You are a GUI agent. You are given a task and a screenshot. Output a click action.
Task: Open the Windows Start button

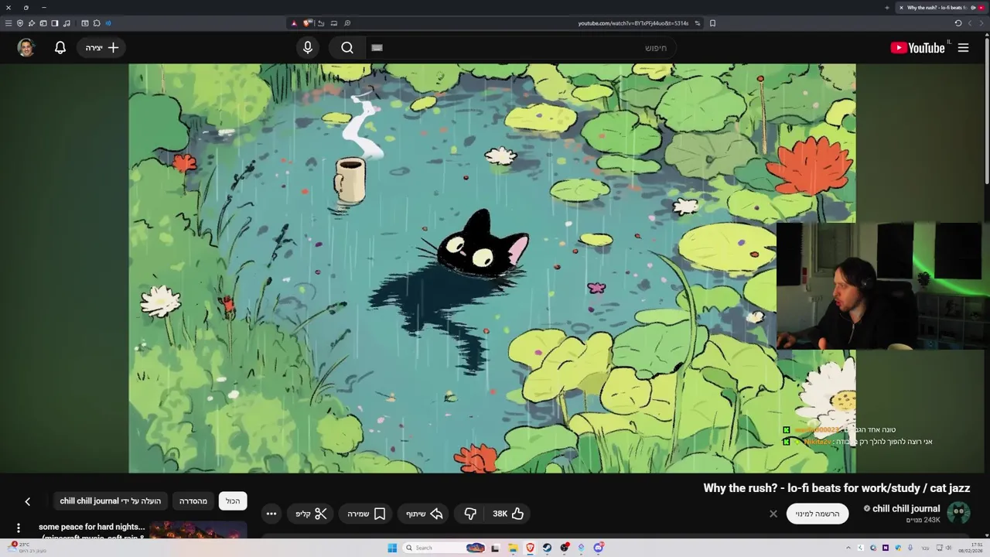[x=392, y=548]
